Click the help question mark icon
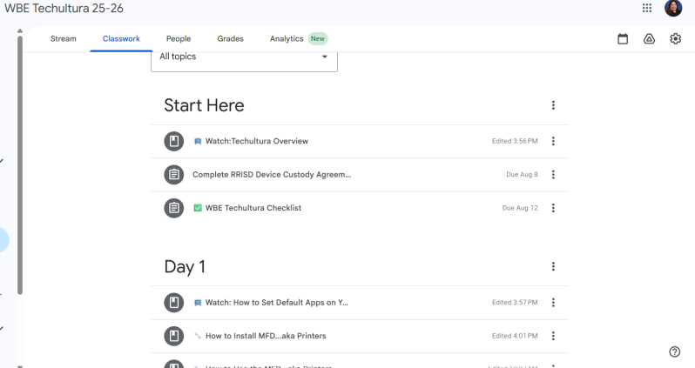Screen dimensions: 695x368 point(674,351)
